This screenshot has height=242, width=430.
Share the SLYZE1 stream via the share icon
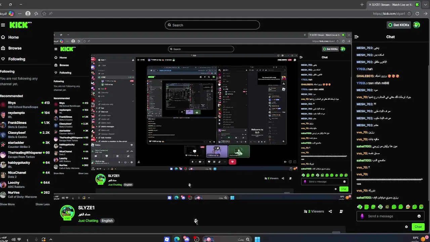[330, 211]
